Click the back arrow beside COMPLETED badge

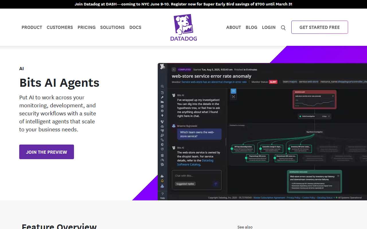(x=174, y=70)
